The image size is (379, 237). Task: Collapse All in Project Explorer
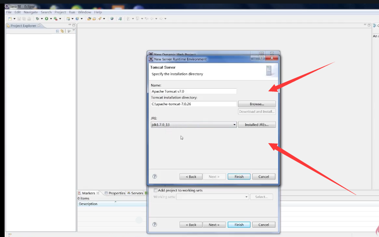click(x=57, y=31)
